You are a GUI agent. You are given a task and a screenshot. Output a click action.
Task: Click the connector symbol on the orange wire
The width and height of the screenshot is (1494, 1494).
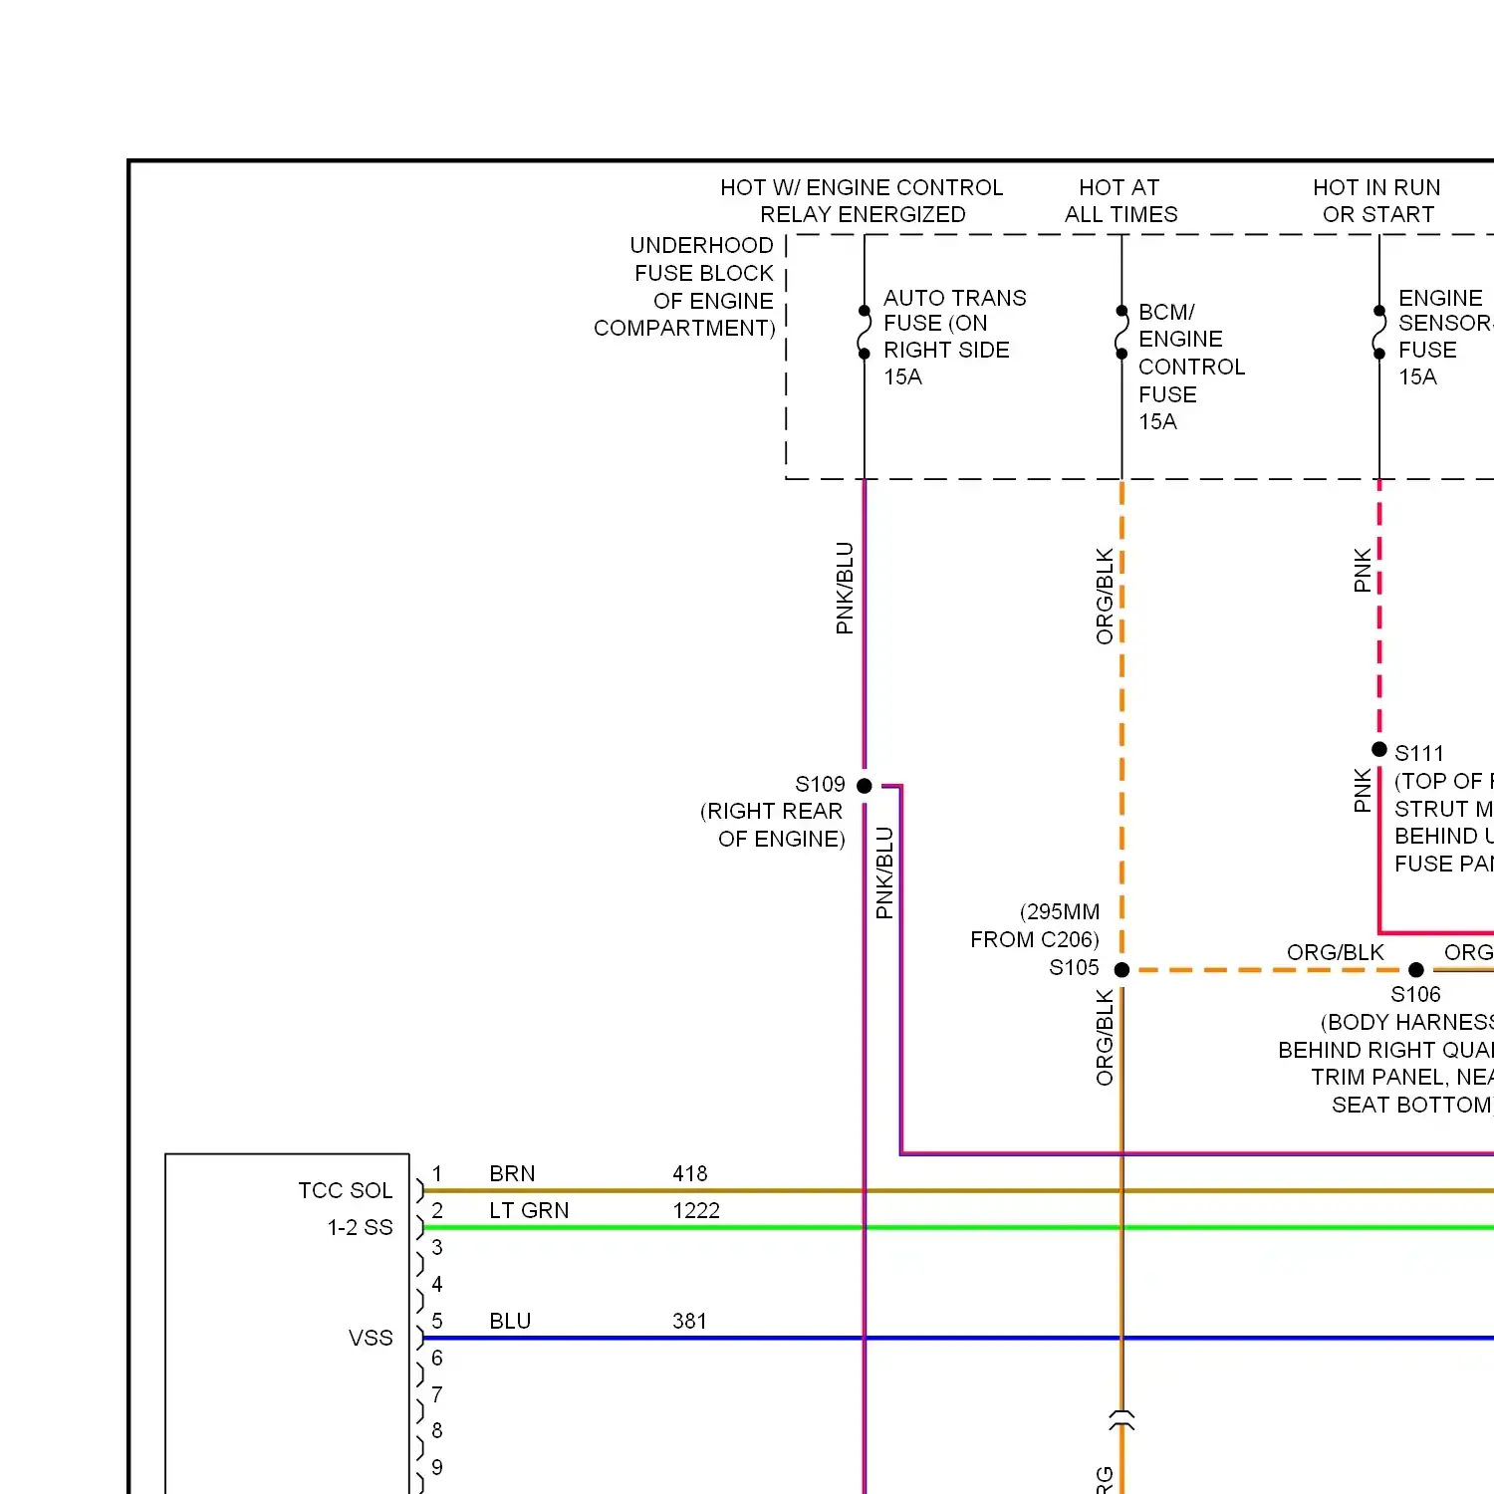1121,1420
